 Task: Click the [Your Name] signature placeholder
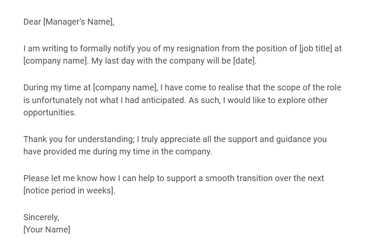[47, 229]
